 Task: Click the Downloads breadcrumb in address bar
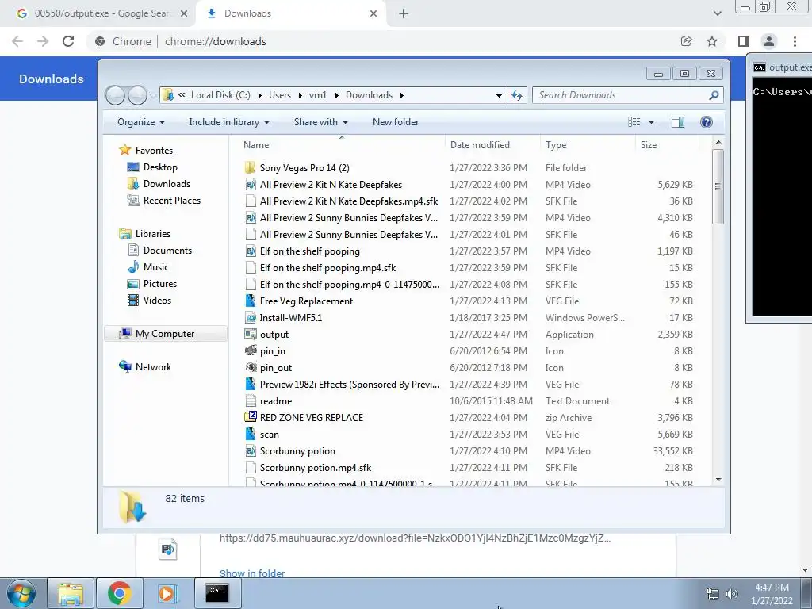point(370,95)
